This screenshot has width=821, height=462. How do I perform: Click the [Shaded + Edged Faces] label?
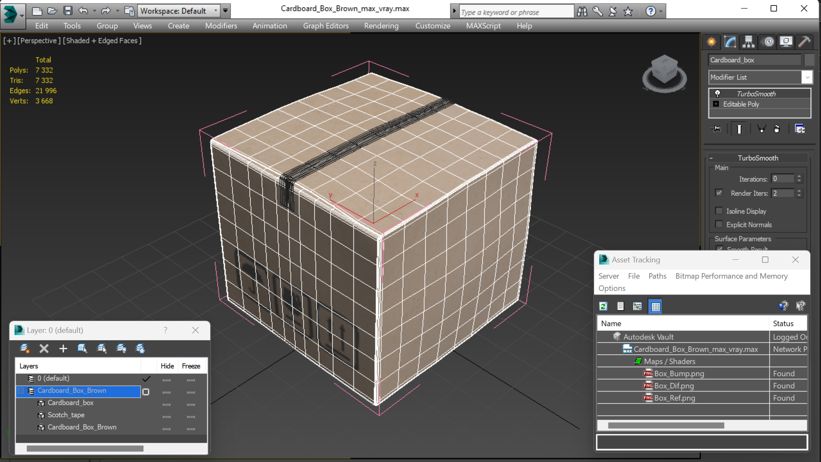tap(102, 41)
